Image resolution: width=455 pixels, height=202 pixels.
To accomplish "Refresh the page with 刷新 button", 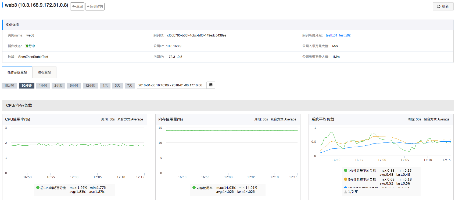I will point(443,6).
